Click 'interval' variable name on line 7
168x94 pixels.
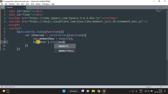point(38,35)
